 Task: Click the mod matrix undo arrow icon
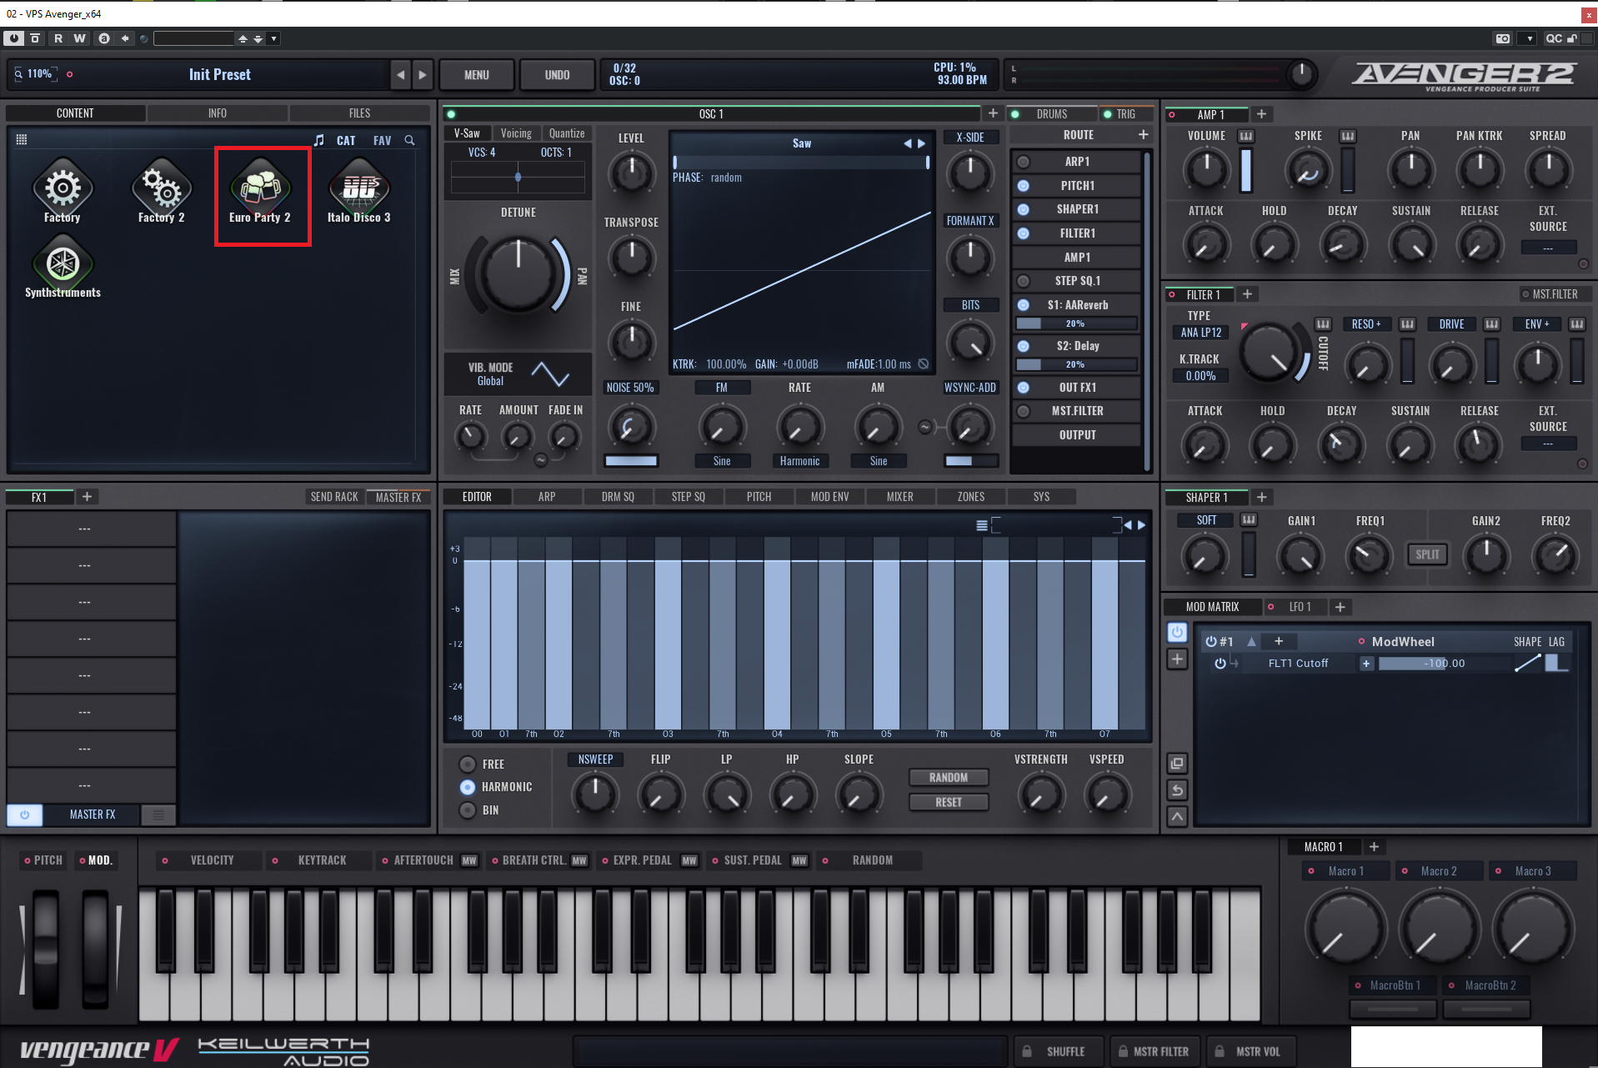[x=1177, y=790]
